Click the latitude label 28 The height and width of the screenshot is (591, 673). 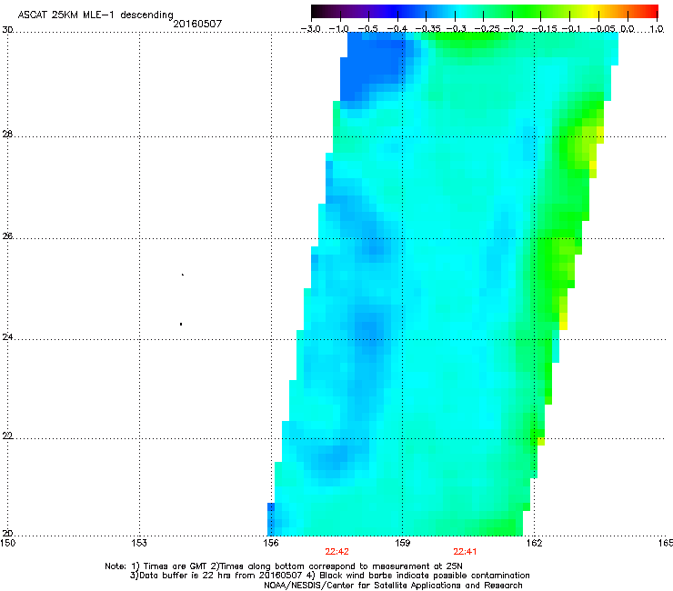[x=7, y=135]
